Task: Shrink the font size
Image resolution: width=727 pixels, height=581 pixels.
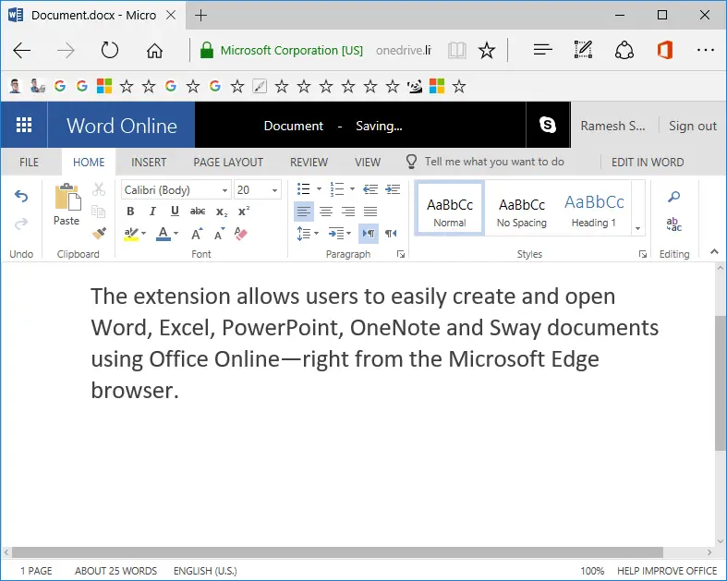Action: click(219, 234)
